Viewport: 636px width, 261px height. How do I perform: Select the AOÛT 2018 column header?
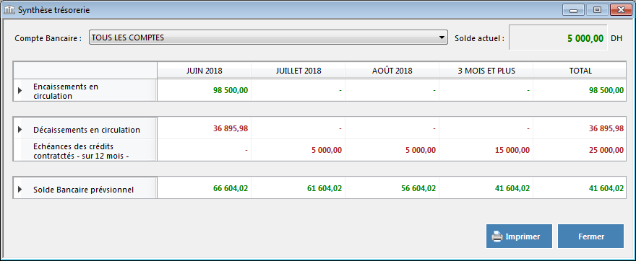pos(392,71)
